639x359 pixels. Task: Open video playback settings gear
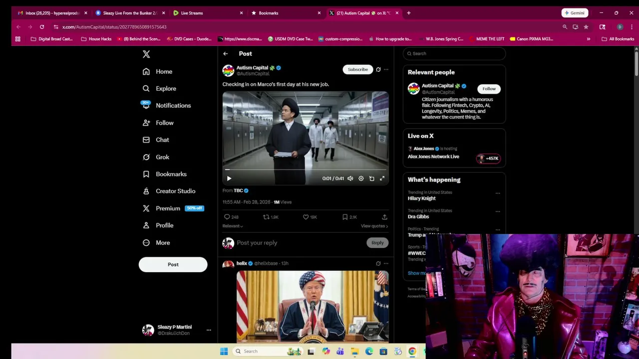tap(361, 179)
